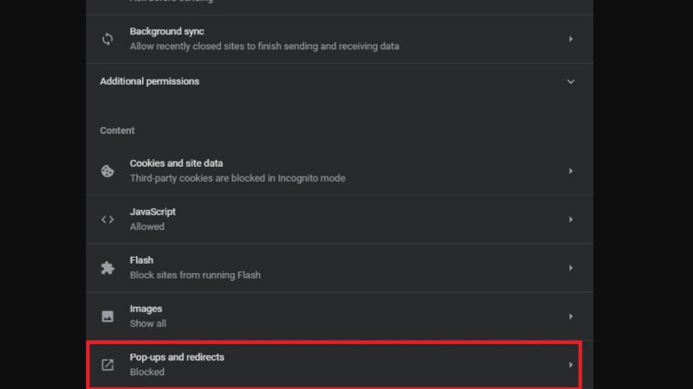Click the cookie icon

tap(107, 171)
